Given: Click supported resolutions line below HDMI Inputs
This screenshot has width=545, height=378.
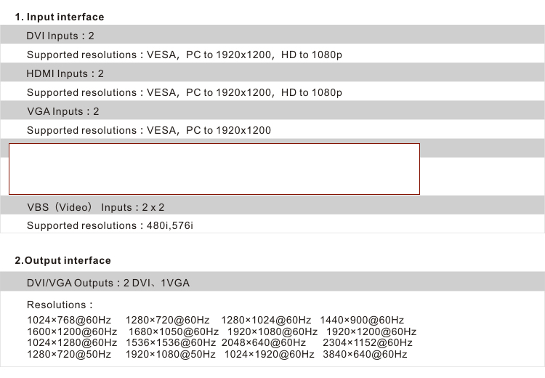Looking at the screenshot, I should (x=184, y=92).
